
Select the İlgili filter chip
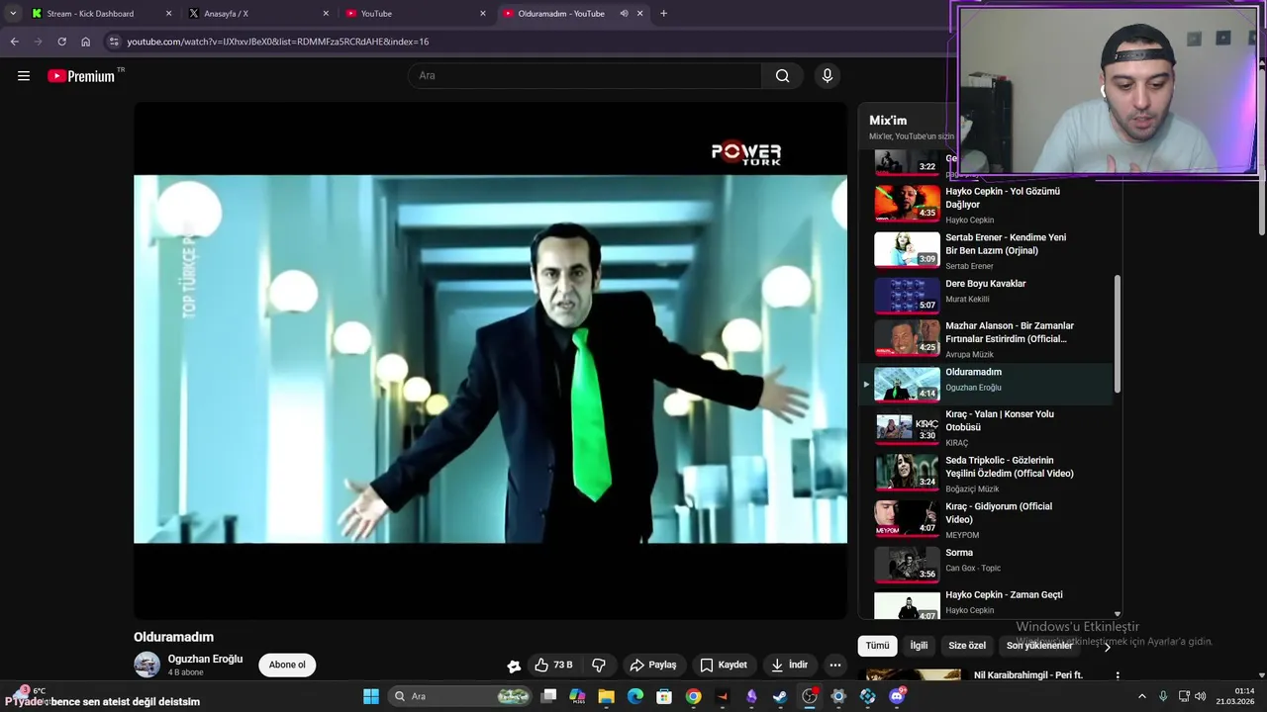[919, 646]
